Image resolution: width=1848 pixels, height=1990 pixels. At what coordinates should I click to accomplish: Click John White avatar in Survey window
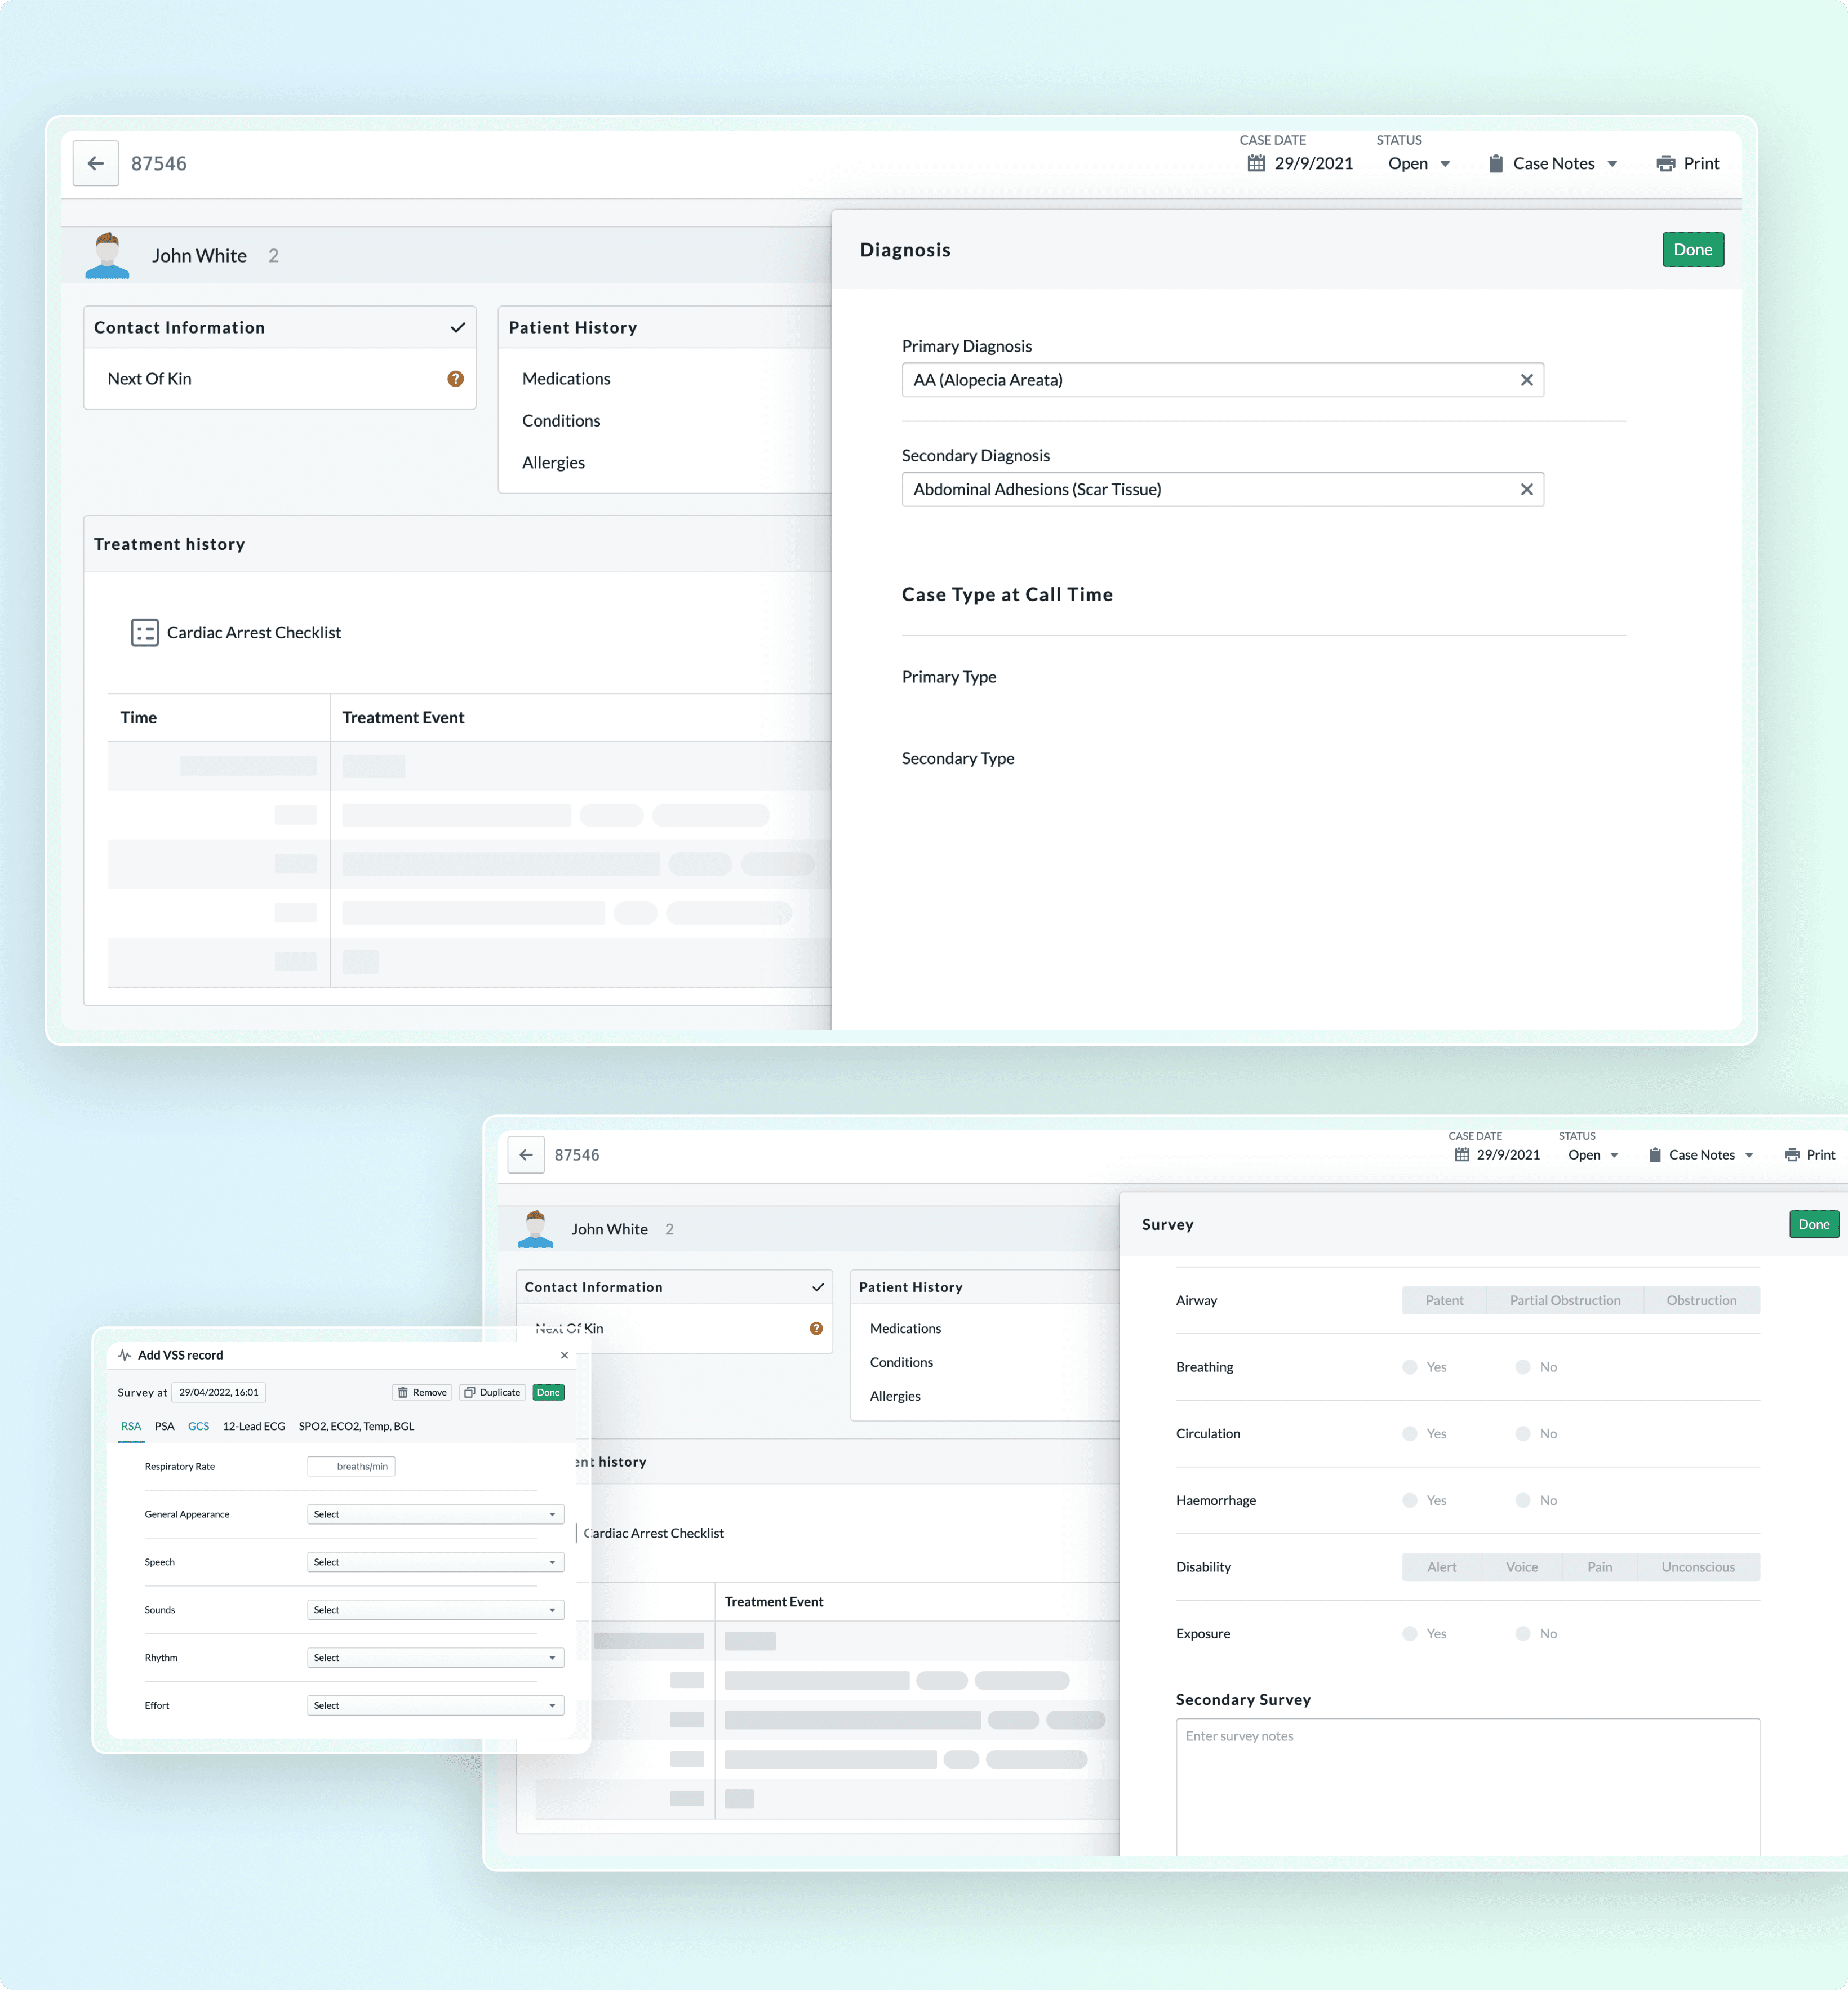click(535, 1228)
